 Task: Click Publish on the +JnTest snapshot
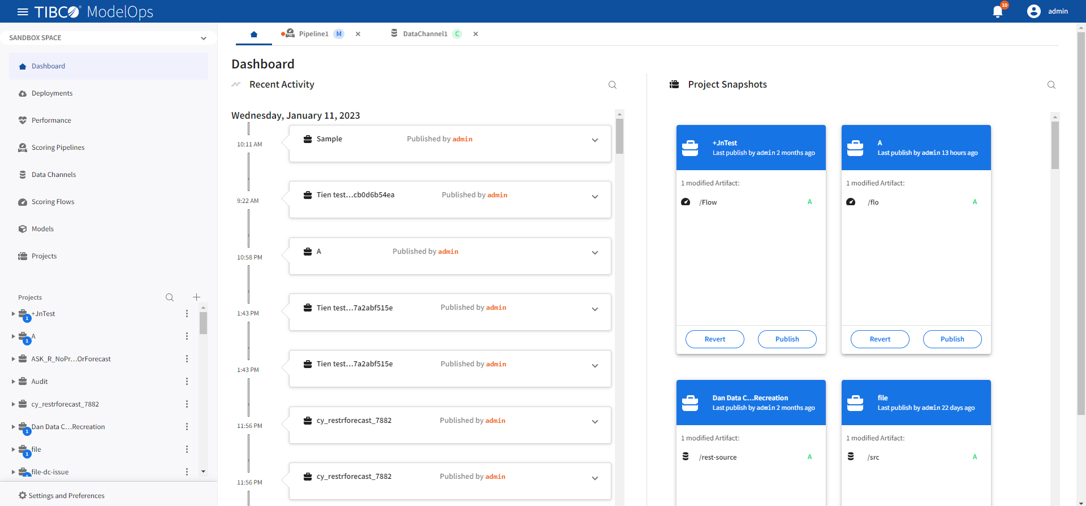(787, 339)
